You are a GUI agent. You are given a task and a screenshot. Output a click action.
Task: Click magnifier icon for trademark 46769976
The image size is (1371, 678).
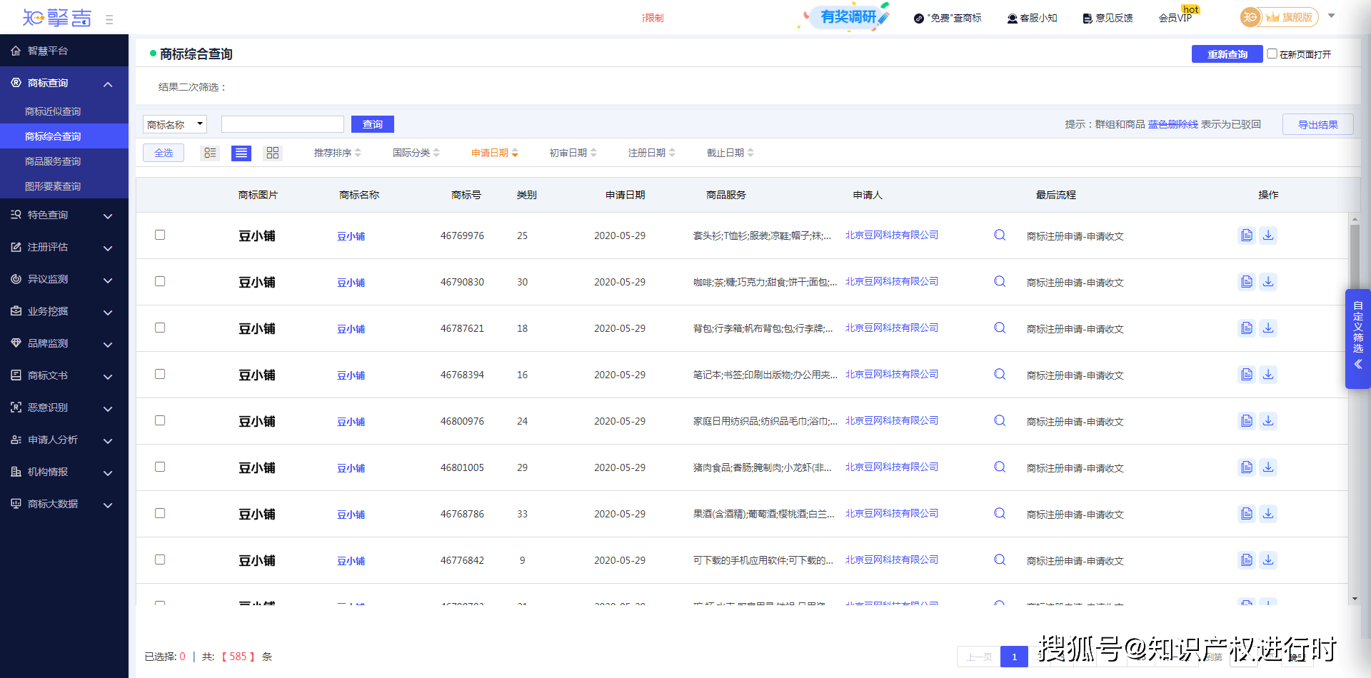click(x=1000, y=235)
